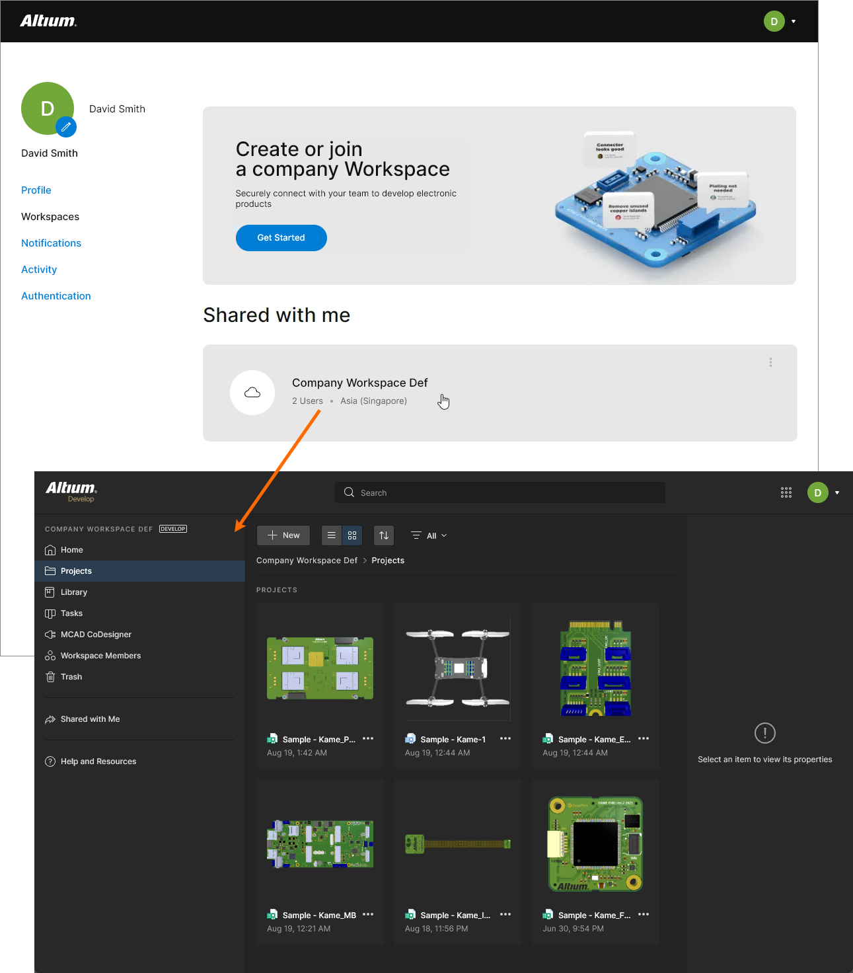The image size is (853, 973).
Task: Open Workspace Members page
Action: (139, 656)
